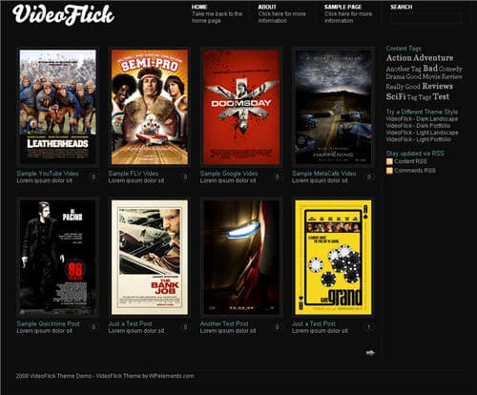Select the Reviews tag
This screenshot has height=395, width=477.
[438, 86]
